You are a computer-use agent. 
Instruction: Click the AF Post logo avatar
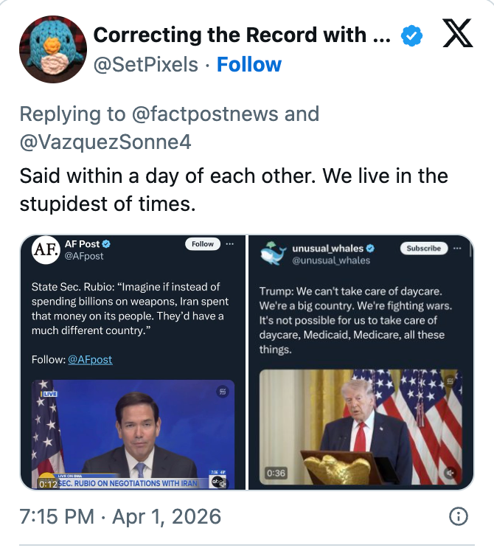coord(46,250)
